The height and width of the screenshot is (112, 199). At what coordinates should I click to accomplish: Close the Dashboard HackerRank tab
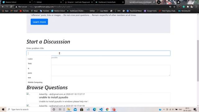click(123, 2)
